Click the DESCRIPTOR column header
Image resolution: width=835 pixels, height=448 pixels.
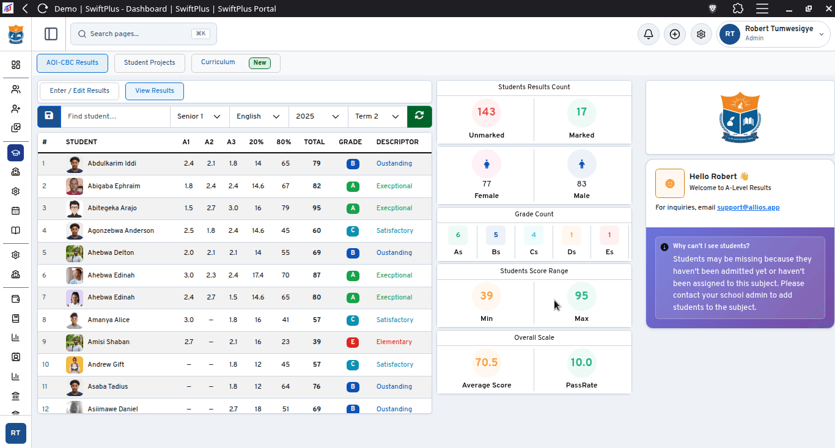397,142
